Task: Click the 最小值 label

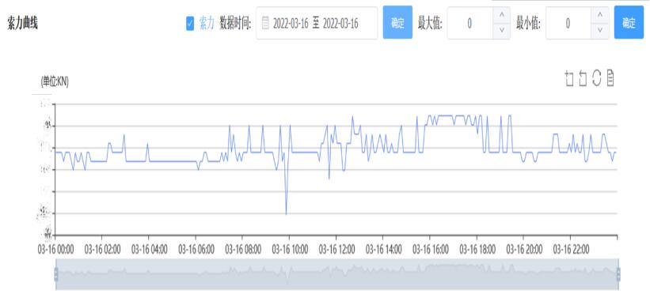Action: 529,24
